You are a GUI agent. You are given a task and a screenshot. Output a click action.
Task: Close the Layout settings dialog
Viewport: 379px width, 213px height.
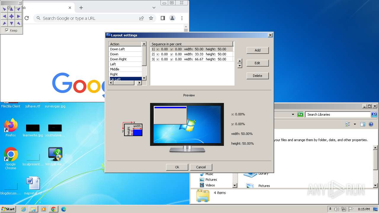click(270, 35)
